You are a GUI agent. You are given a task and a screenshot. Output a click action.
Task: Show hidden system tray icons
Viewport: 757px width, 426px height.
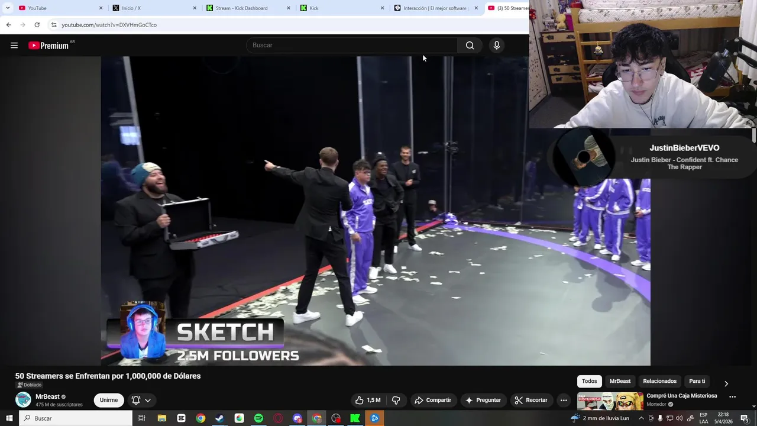[641, 418]
